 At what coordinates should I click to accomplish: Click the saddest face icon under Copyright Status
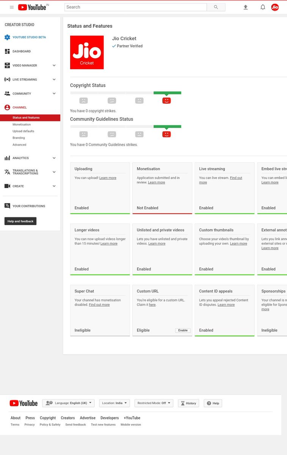[83, 100]
